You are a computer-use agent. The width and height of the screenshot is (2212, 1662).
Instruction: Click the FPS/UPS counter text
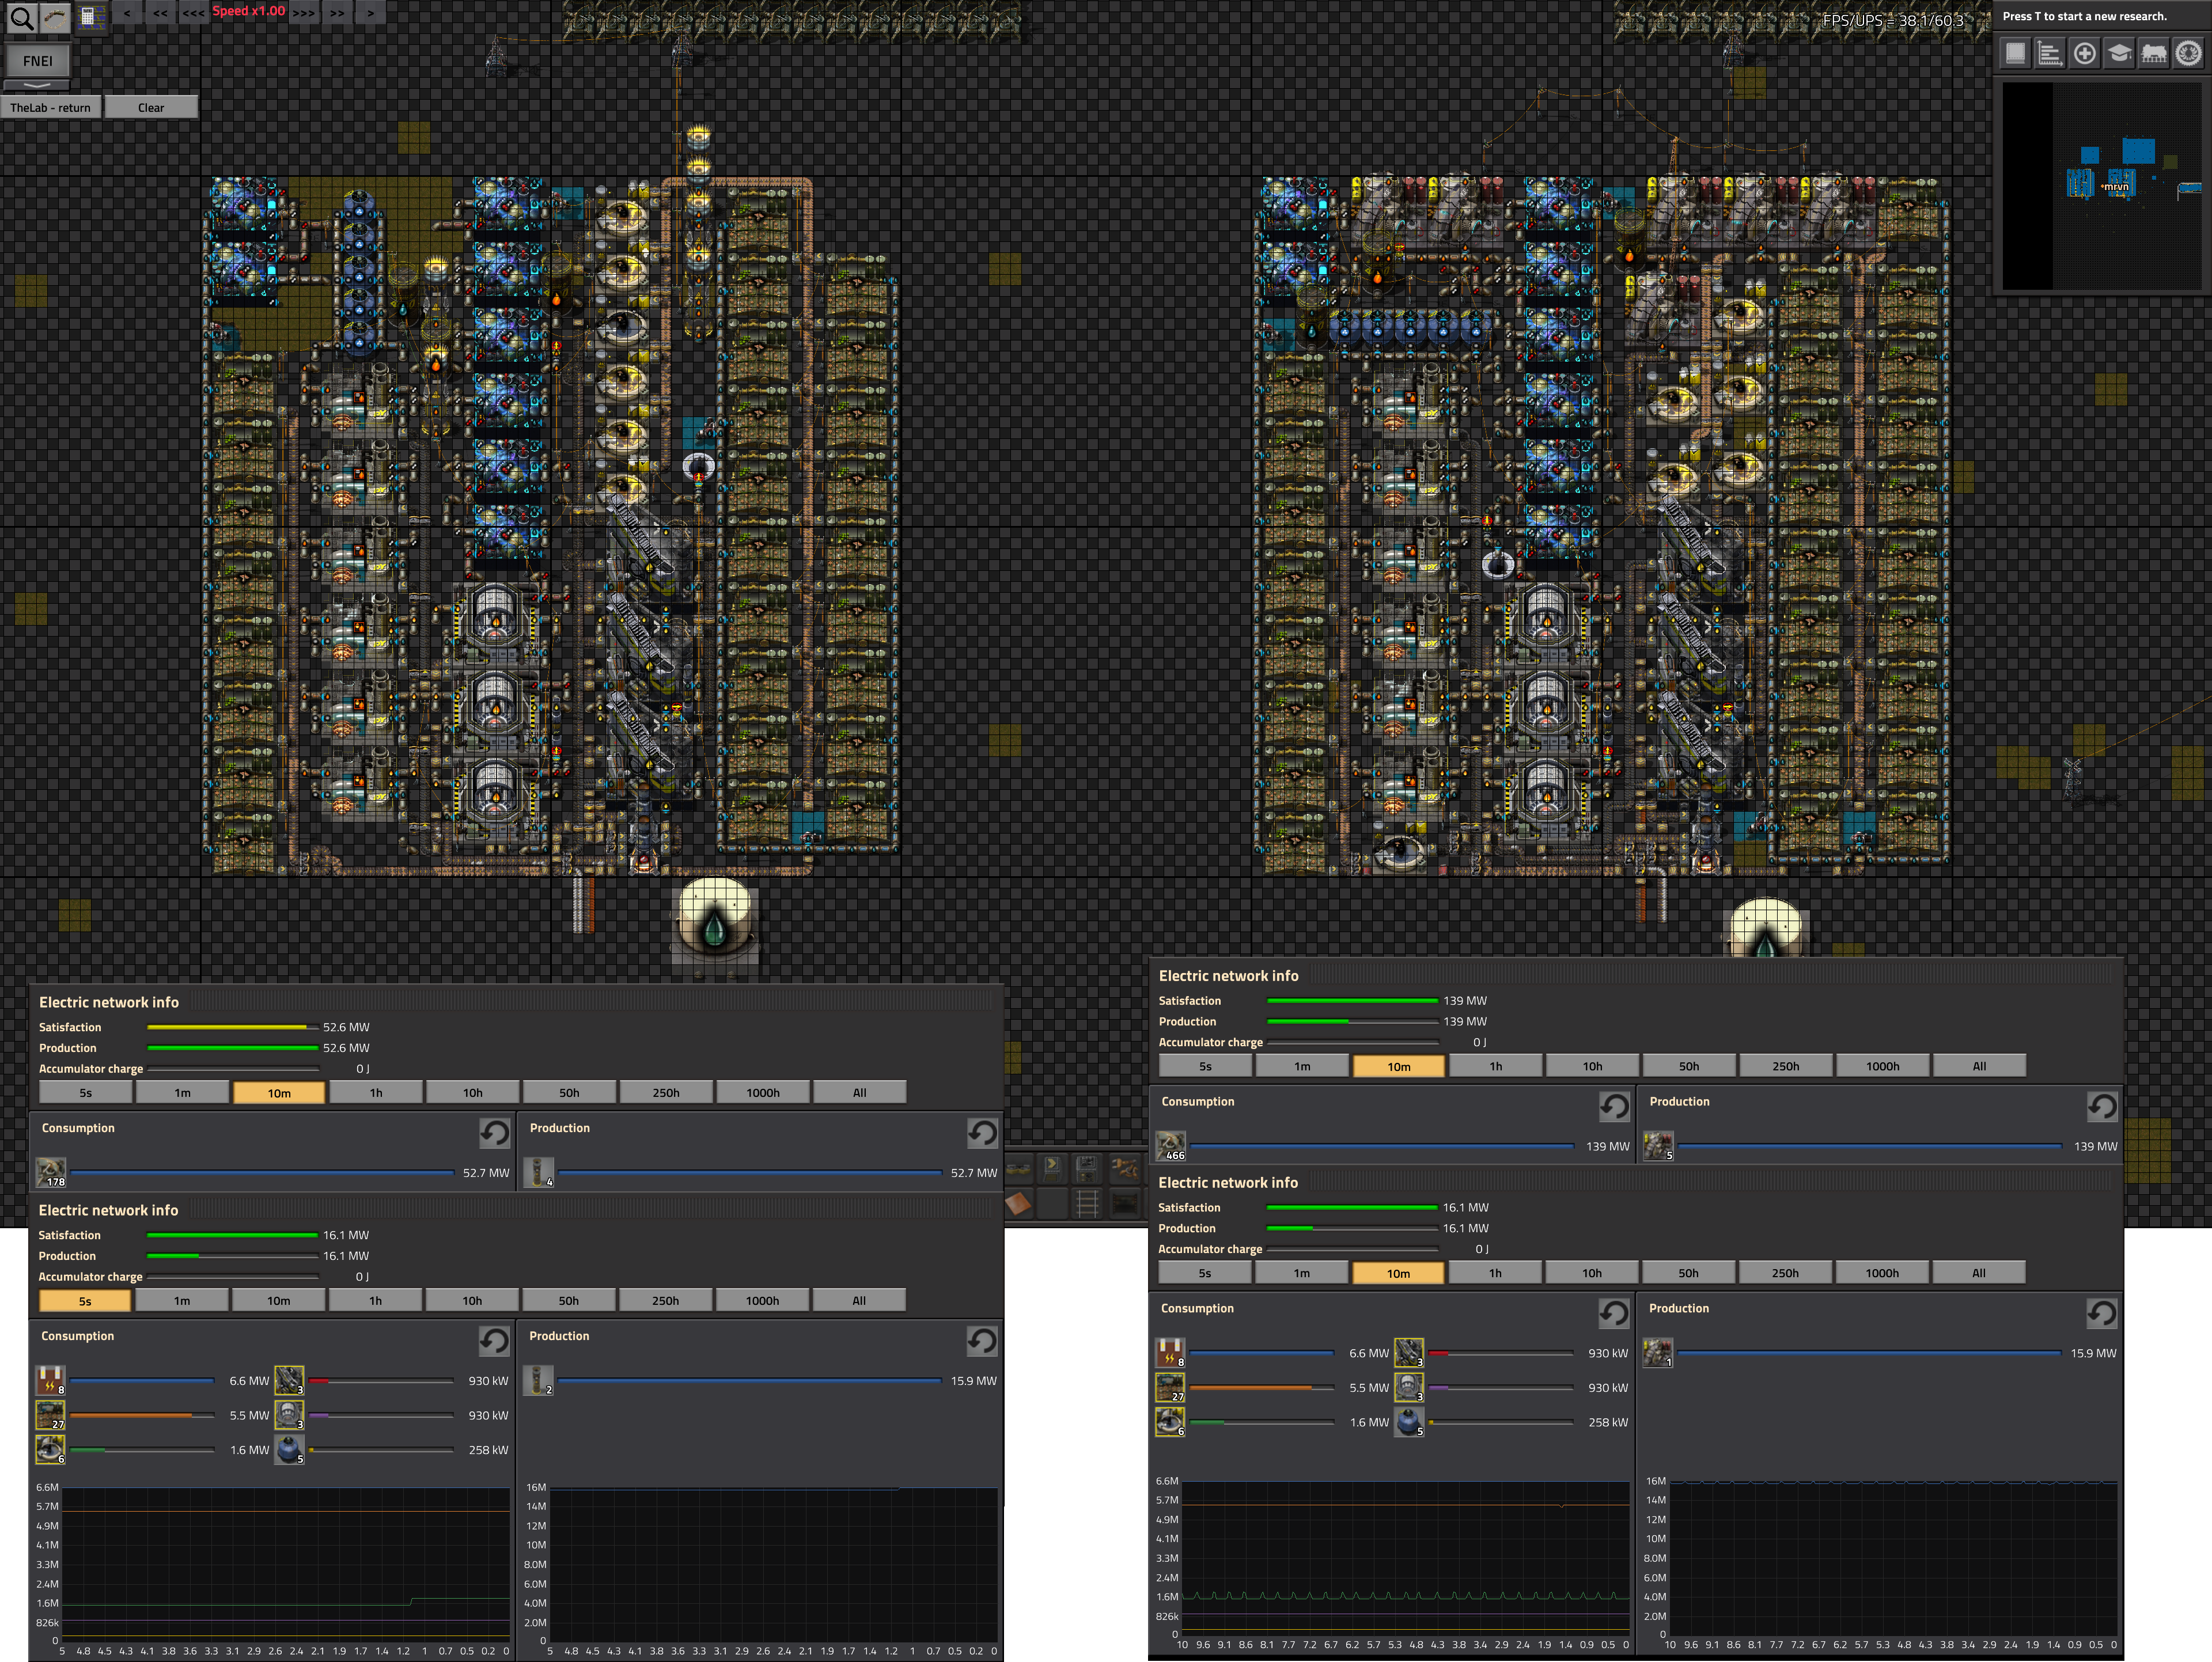(1893, 20)
